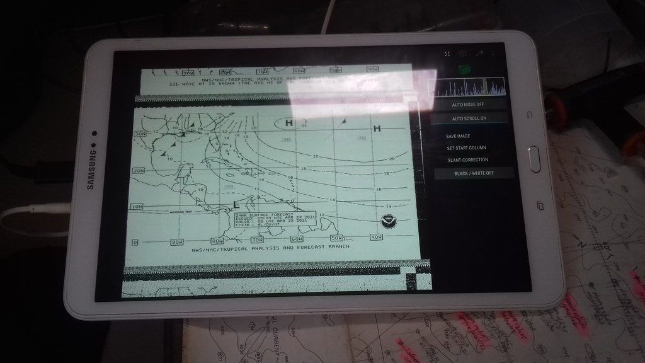Tap the green folder icon
This screenshot has width=645, height=363.
point(465,69)
